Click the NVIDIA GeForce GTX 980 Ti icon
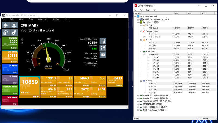Image resolution: width=218 pixels, height=123 pixels. point(141,110)
